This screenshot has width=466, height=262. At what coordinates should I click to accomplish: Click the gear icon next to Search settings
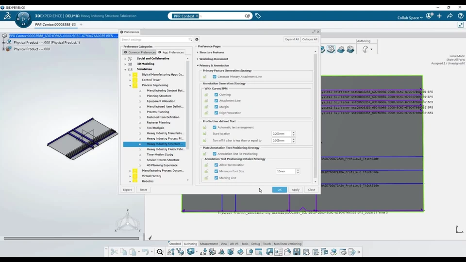197,39
